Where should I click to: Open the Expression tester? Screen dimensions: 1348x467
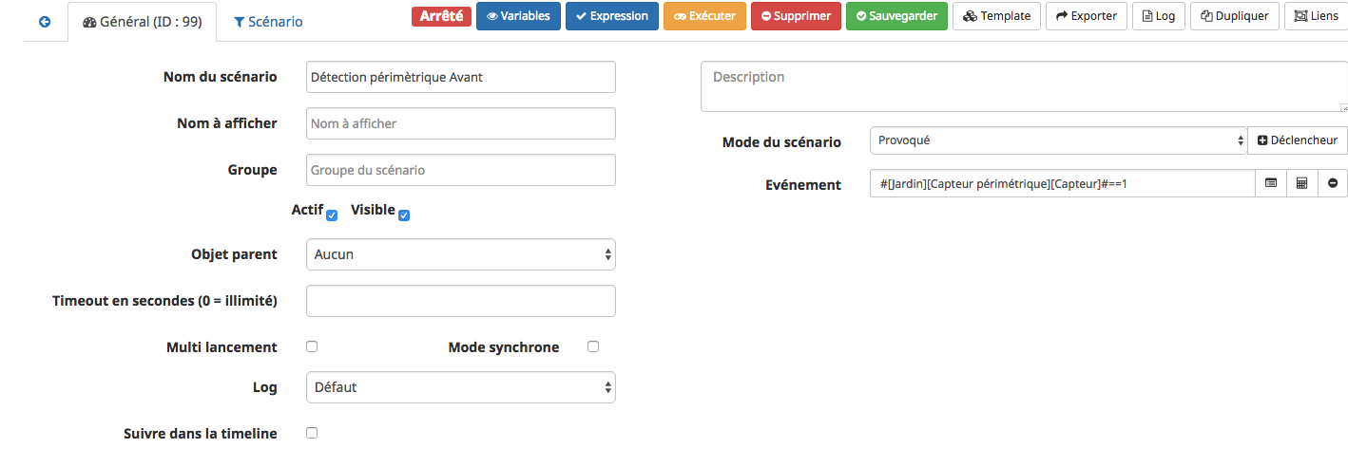click(x=611, y=16)
